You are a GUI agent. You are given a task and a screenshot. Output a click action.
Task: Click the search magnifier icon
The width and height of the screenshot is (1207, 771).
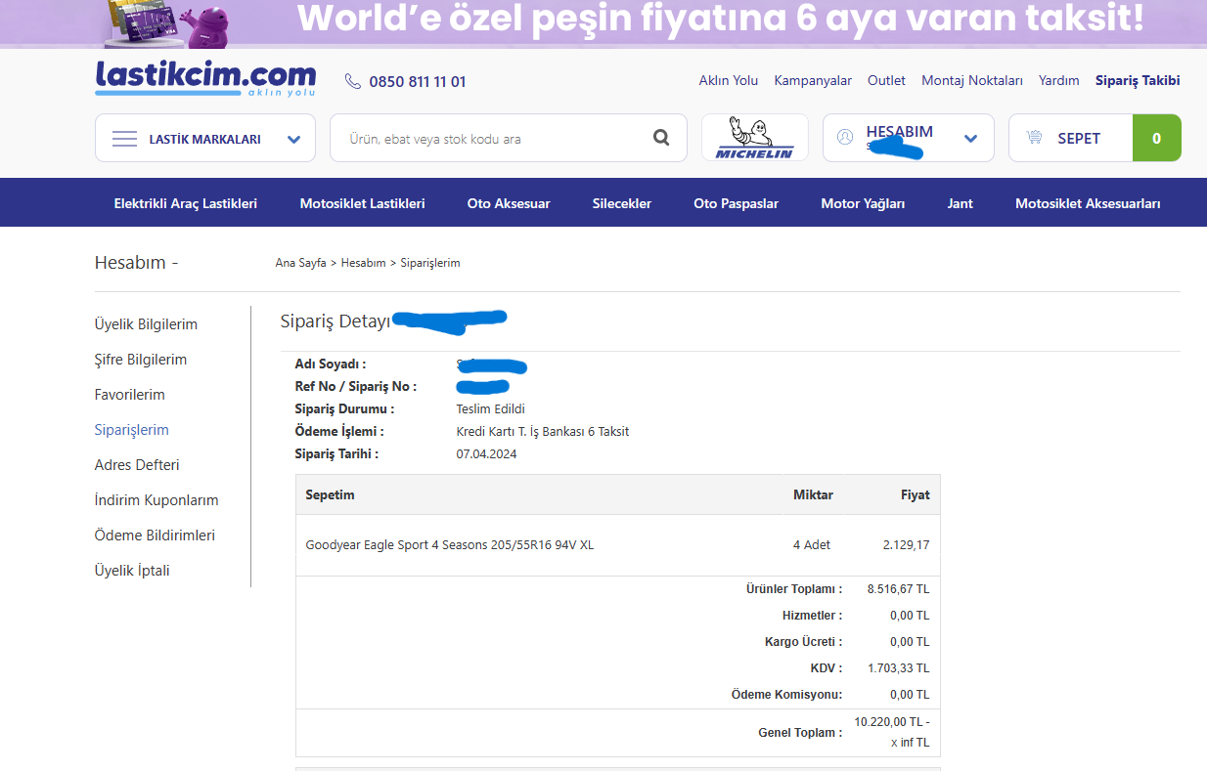661,138
